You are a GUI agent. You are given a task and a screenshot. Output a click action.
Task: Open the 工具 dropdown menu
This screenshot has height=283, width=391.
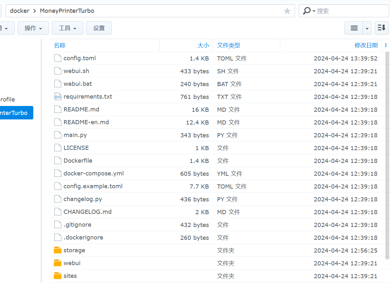68,28
